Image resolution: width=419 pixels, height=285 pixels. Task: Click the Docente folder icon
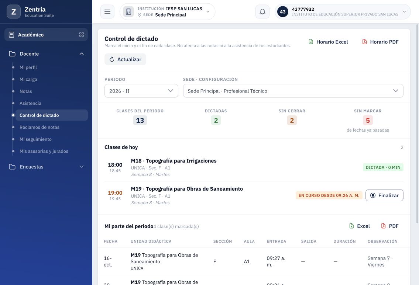(12, 54)
